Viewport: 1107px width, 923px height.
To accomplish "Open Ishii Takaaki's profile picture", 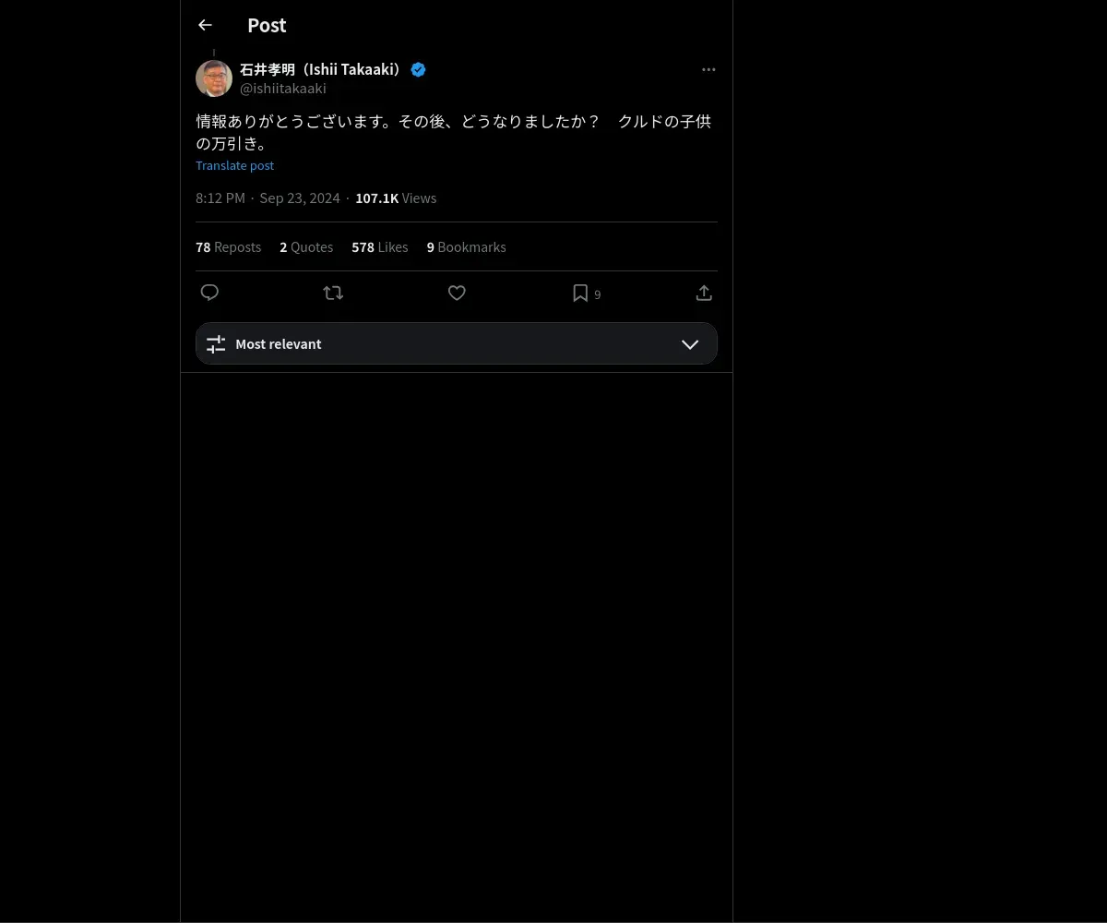I will pyautogui.click(x=214, y=78).
